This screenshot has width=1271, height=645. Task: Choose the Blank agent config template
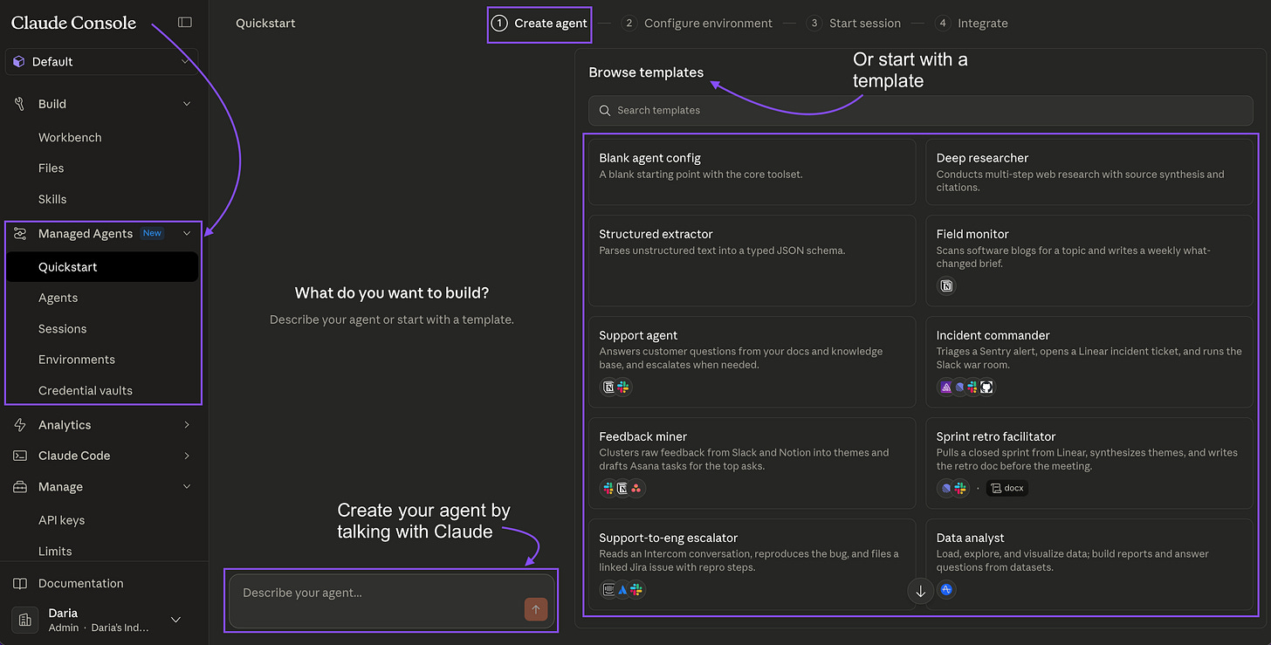[x=752, y=172]
